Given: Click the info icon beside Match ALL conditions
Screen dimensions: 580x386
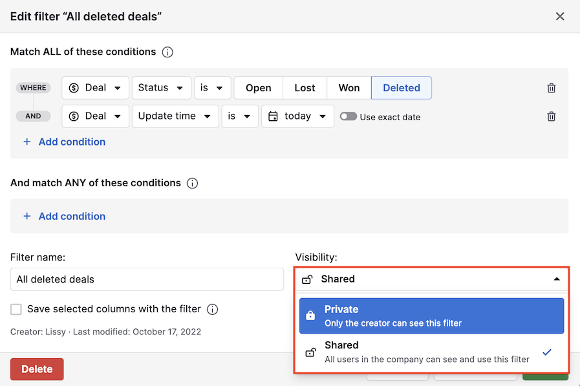Looking at the screenshot, I should 167,52.
